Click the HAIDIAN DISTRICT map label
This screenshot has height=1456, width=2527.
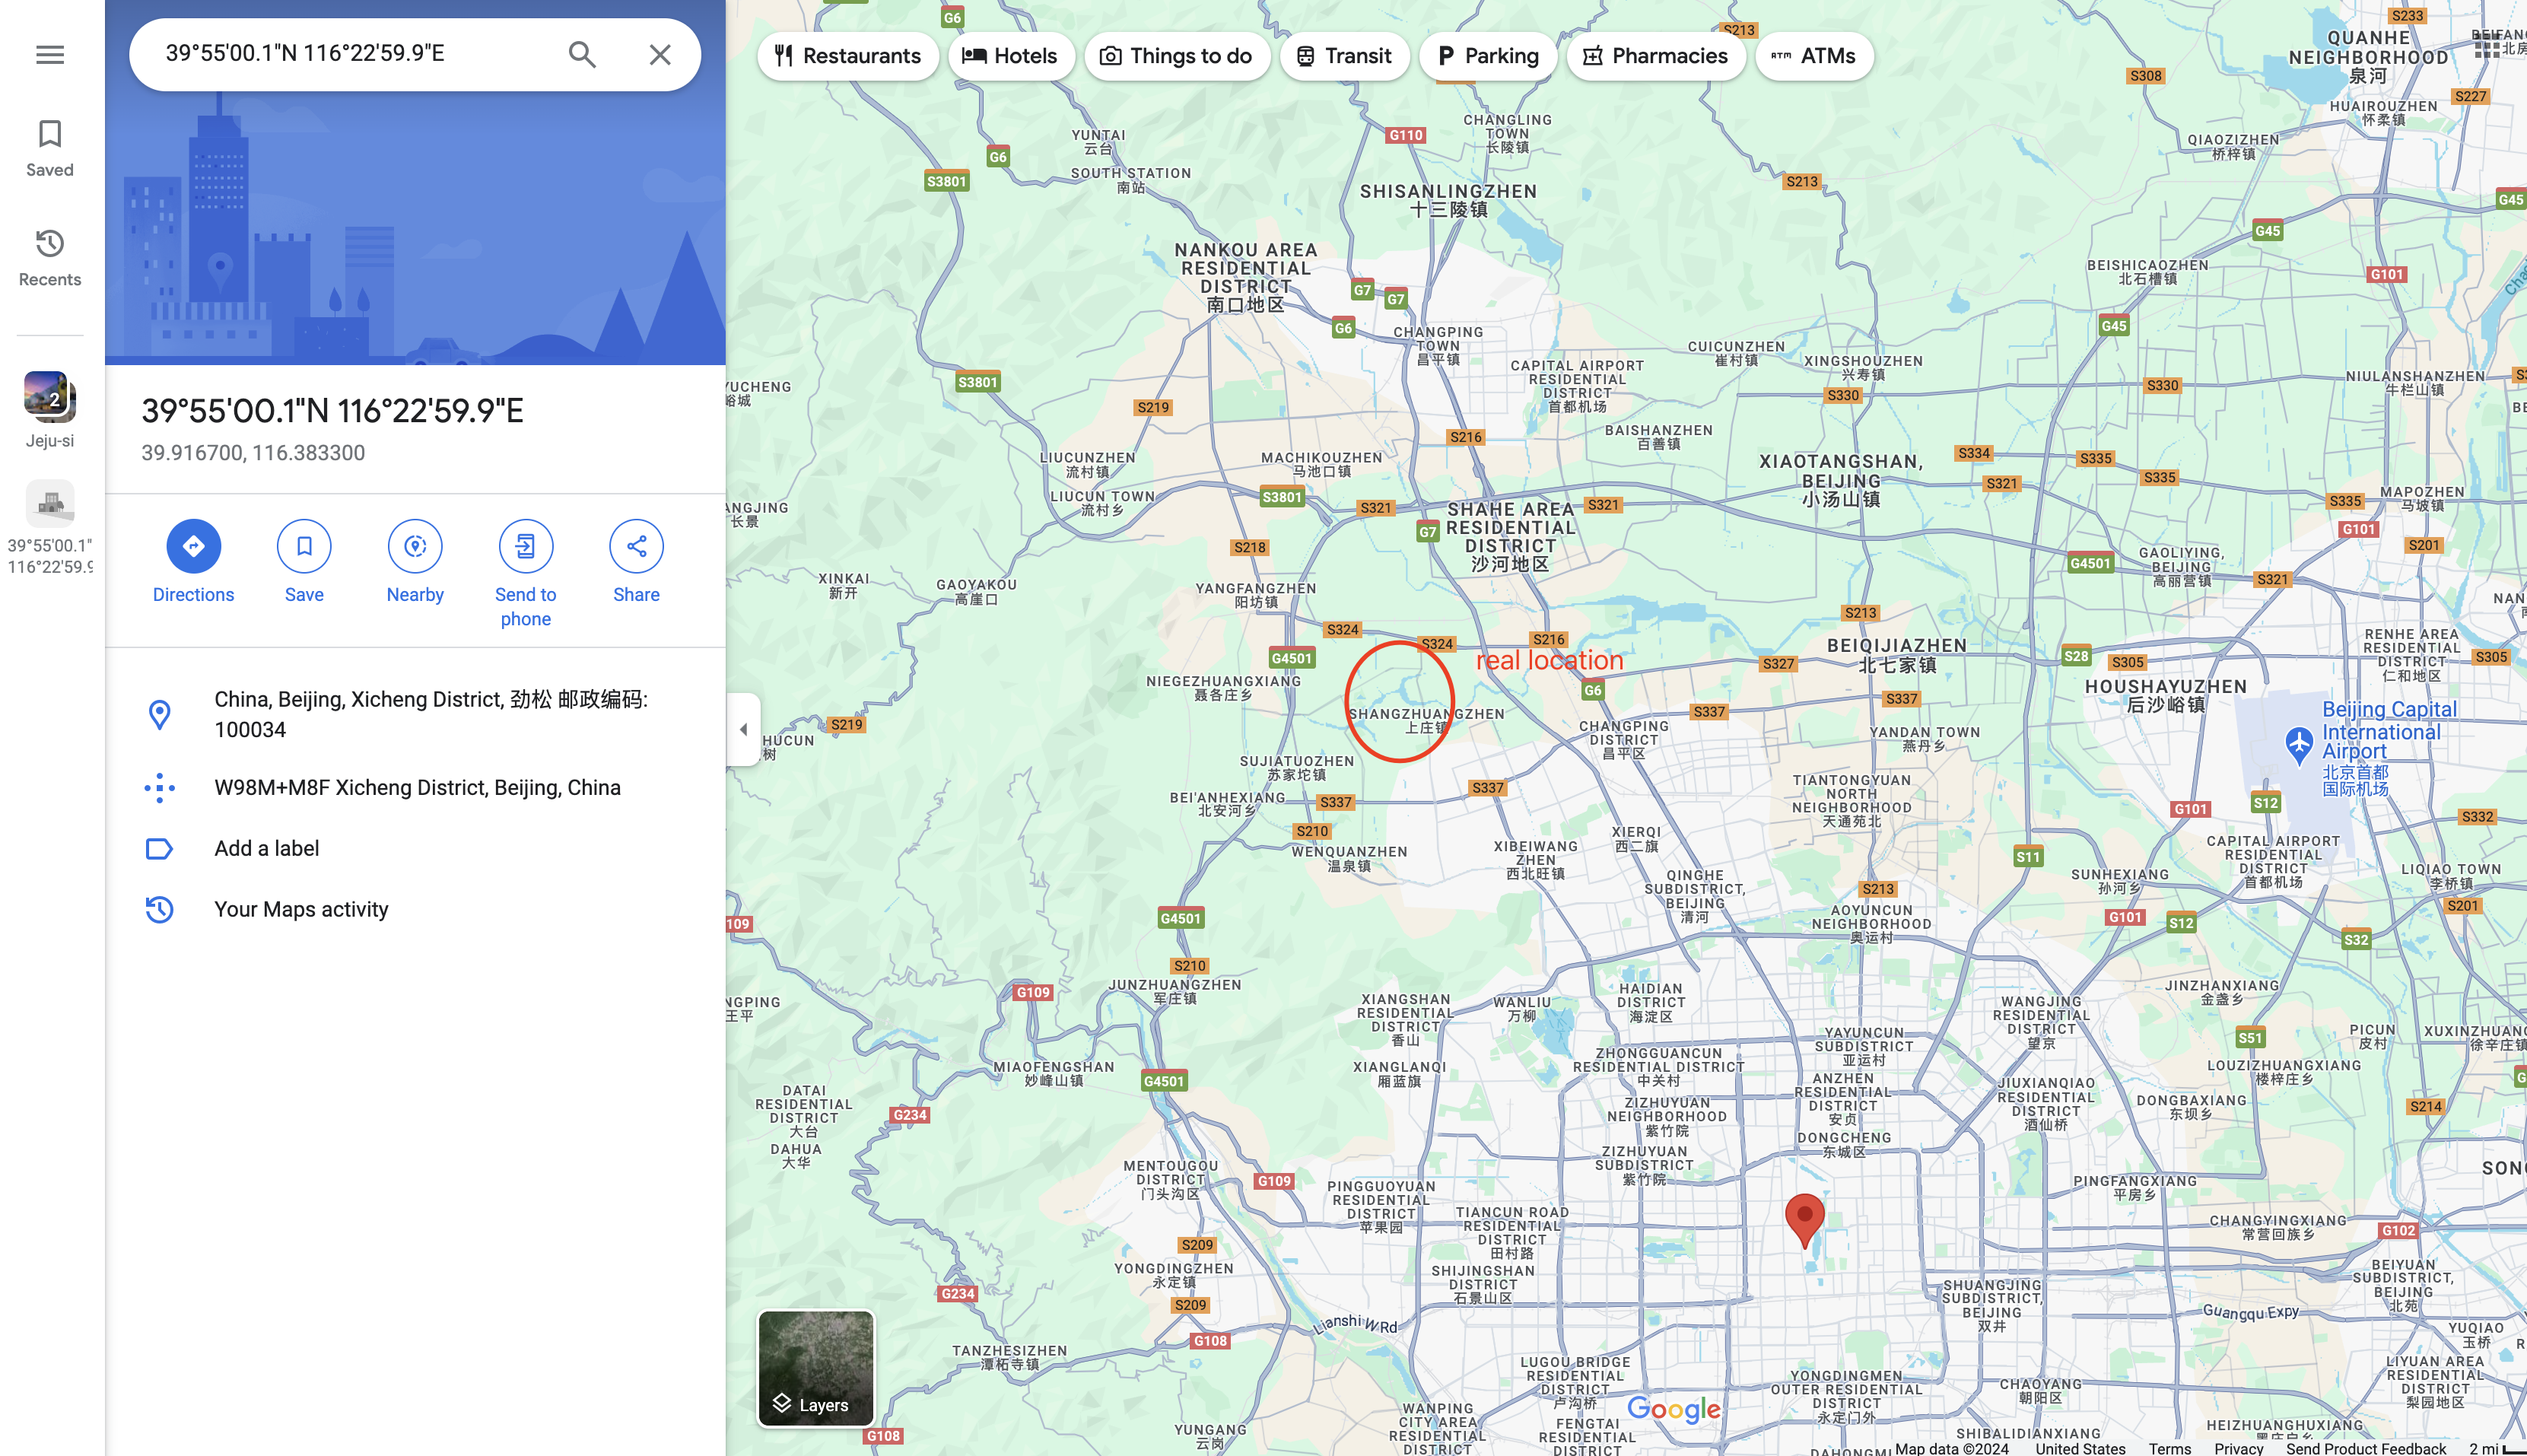tap(1651, 1002)
